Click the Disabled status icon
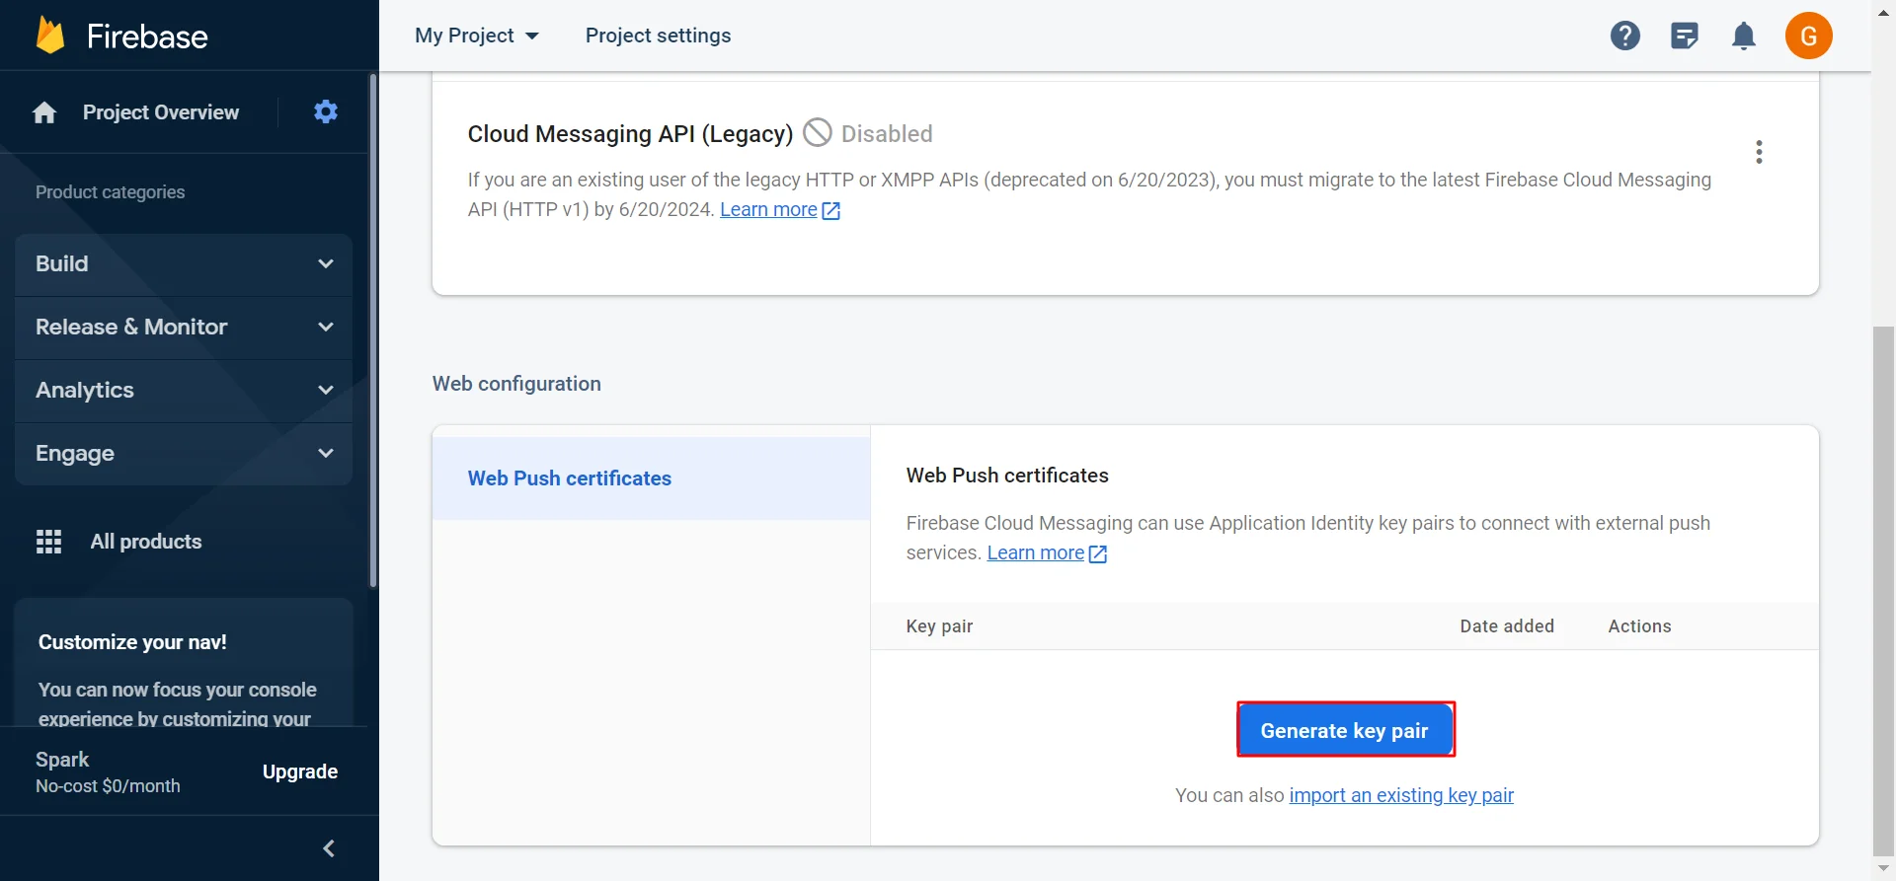The width and height of the screenshot is (1896, 881). [x=818, y=132]
